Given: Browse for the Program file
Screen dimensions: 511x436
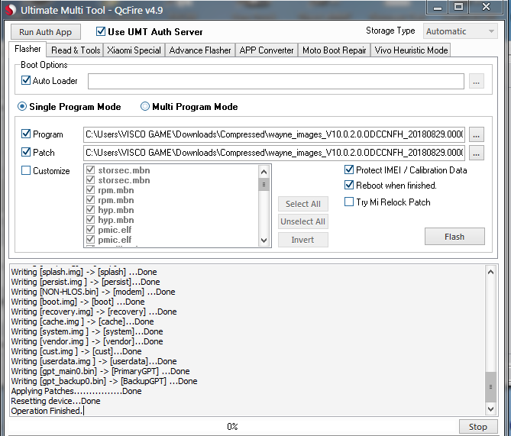Looking at the screenshot, I should 476,134.
